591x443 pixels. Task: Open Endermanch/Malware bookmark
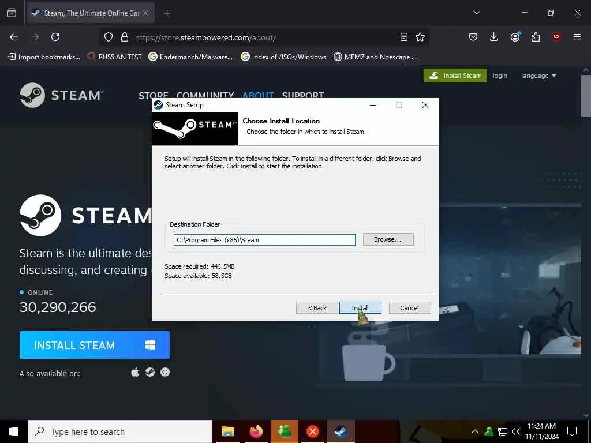pos(190,57)
